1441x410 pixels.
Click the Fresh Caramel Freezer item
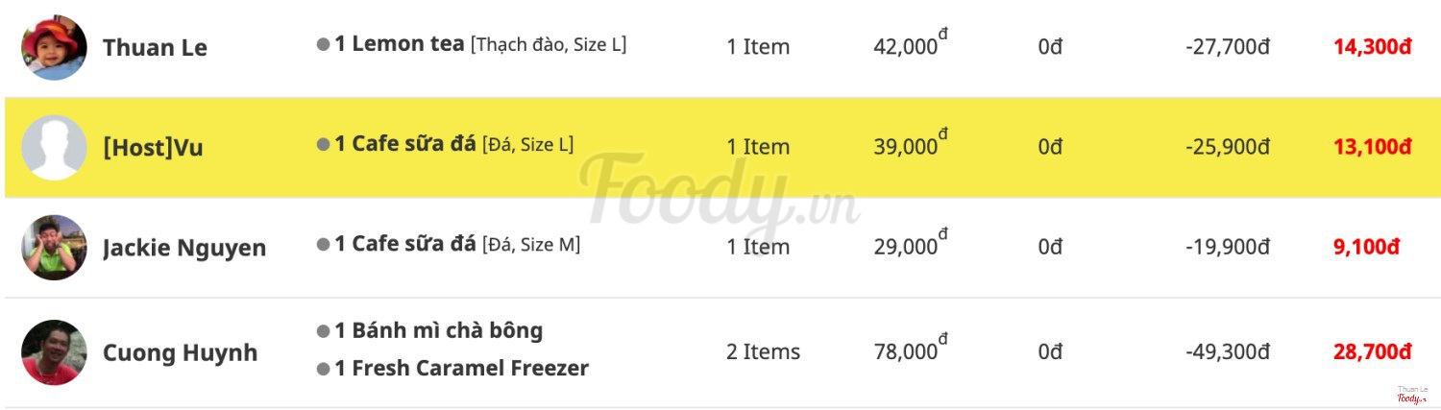461,369
